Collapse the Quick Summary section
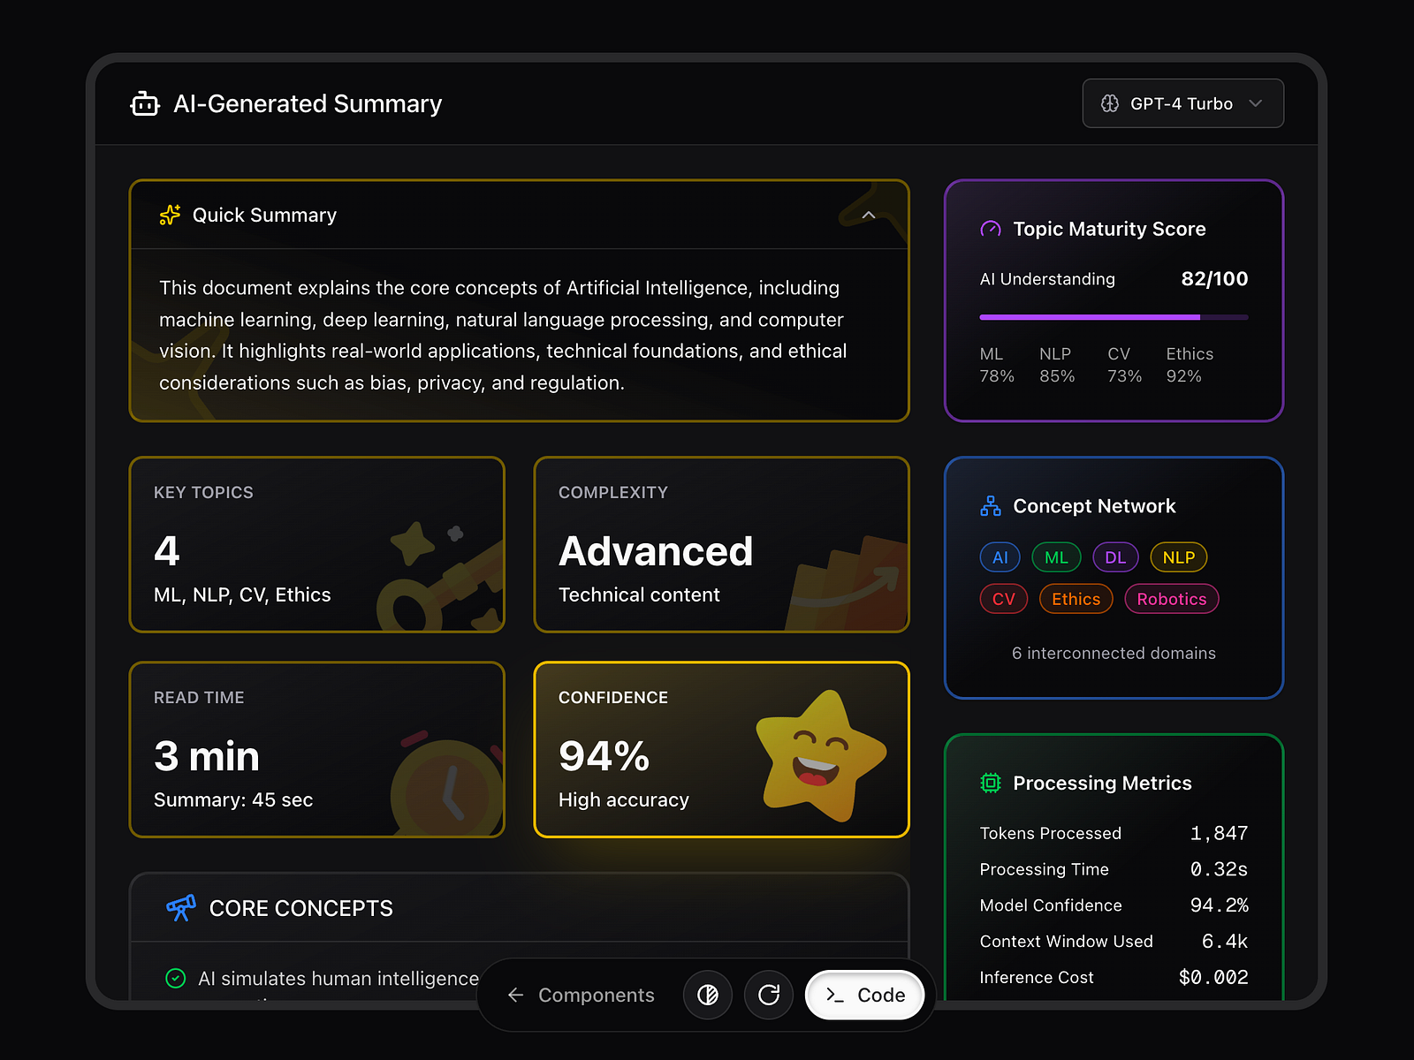 click(869, 215)
